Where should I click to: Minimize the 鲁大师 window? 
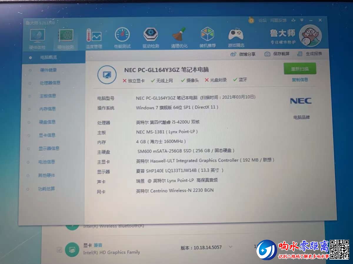click(311, 20)
